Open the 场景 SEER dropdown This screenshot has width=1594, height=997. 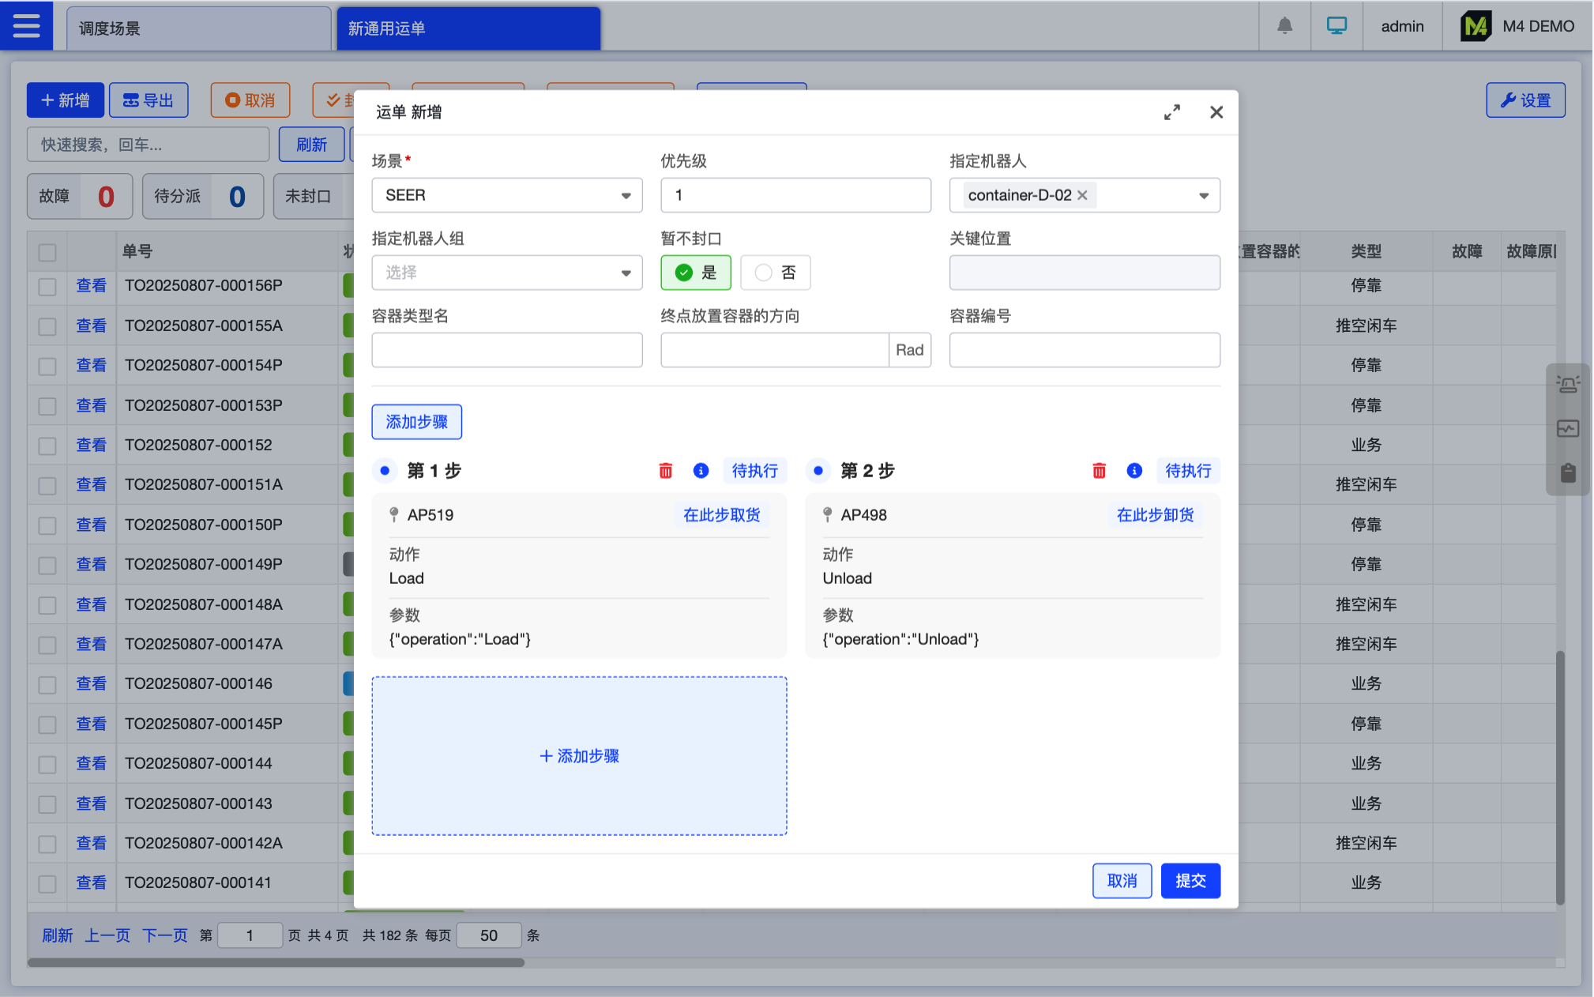pyautogui.click(x=506, y=195)
